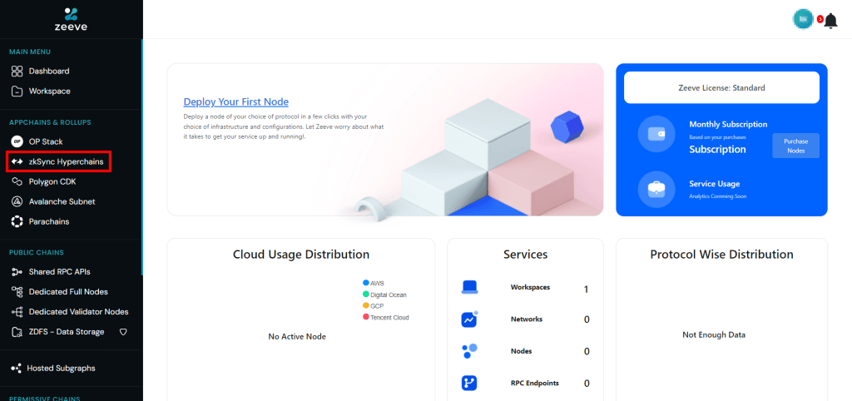Click the Polygon CDK link icon
The width and height of the screenshot is (852, 401).
pyautogui.click(x=17, y=181)
